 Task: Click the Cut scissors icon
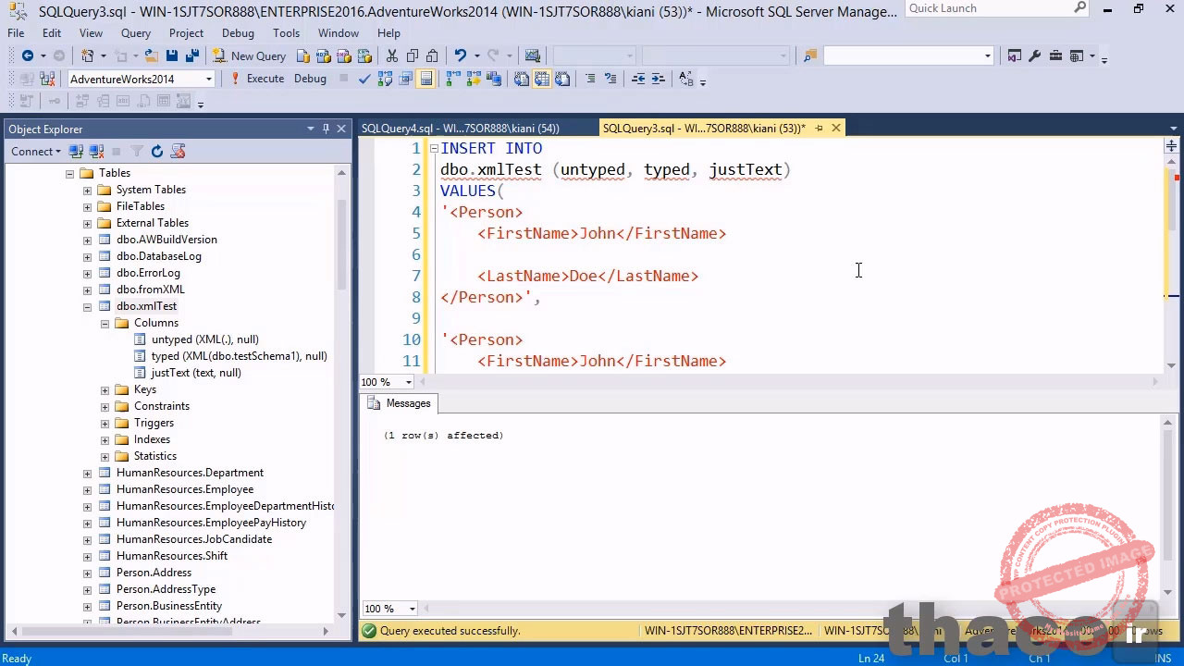(x=392, y=56)
